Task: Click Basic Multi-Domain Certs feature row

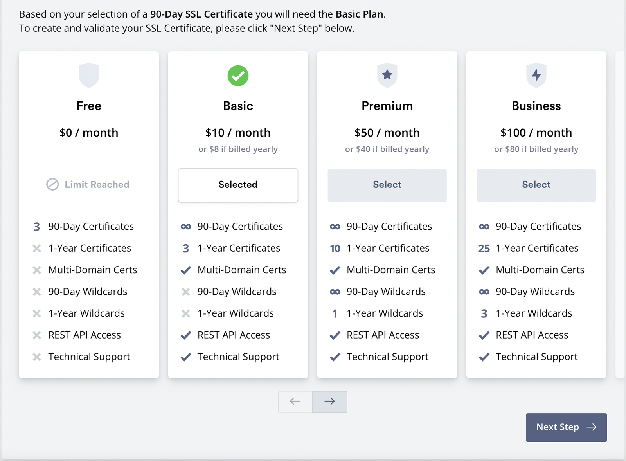Action: (x=241, y=270)
